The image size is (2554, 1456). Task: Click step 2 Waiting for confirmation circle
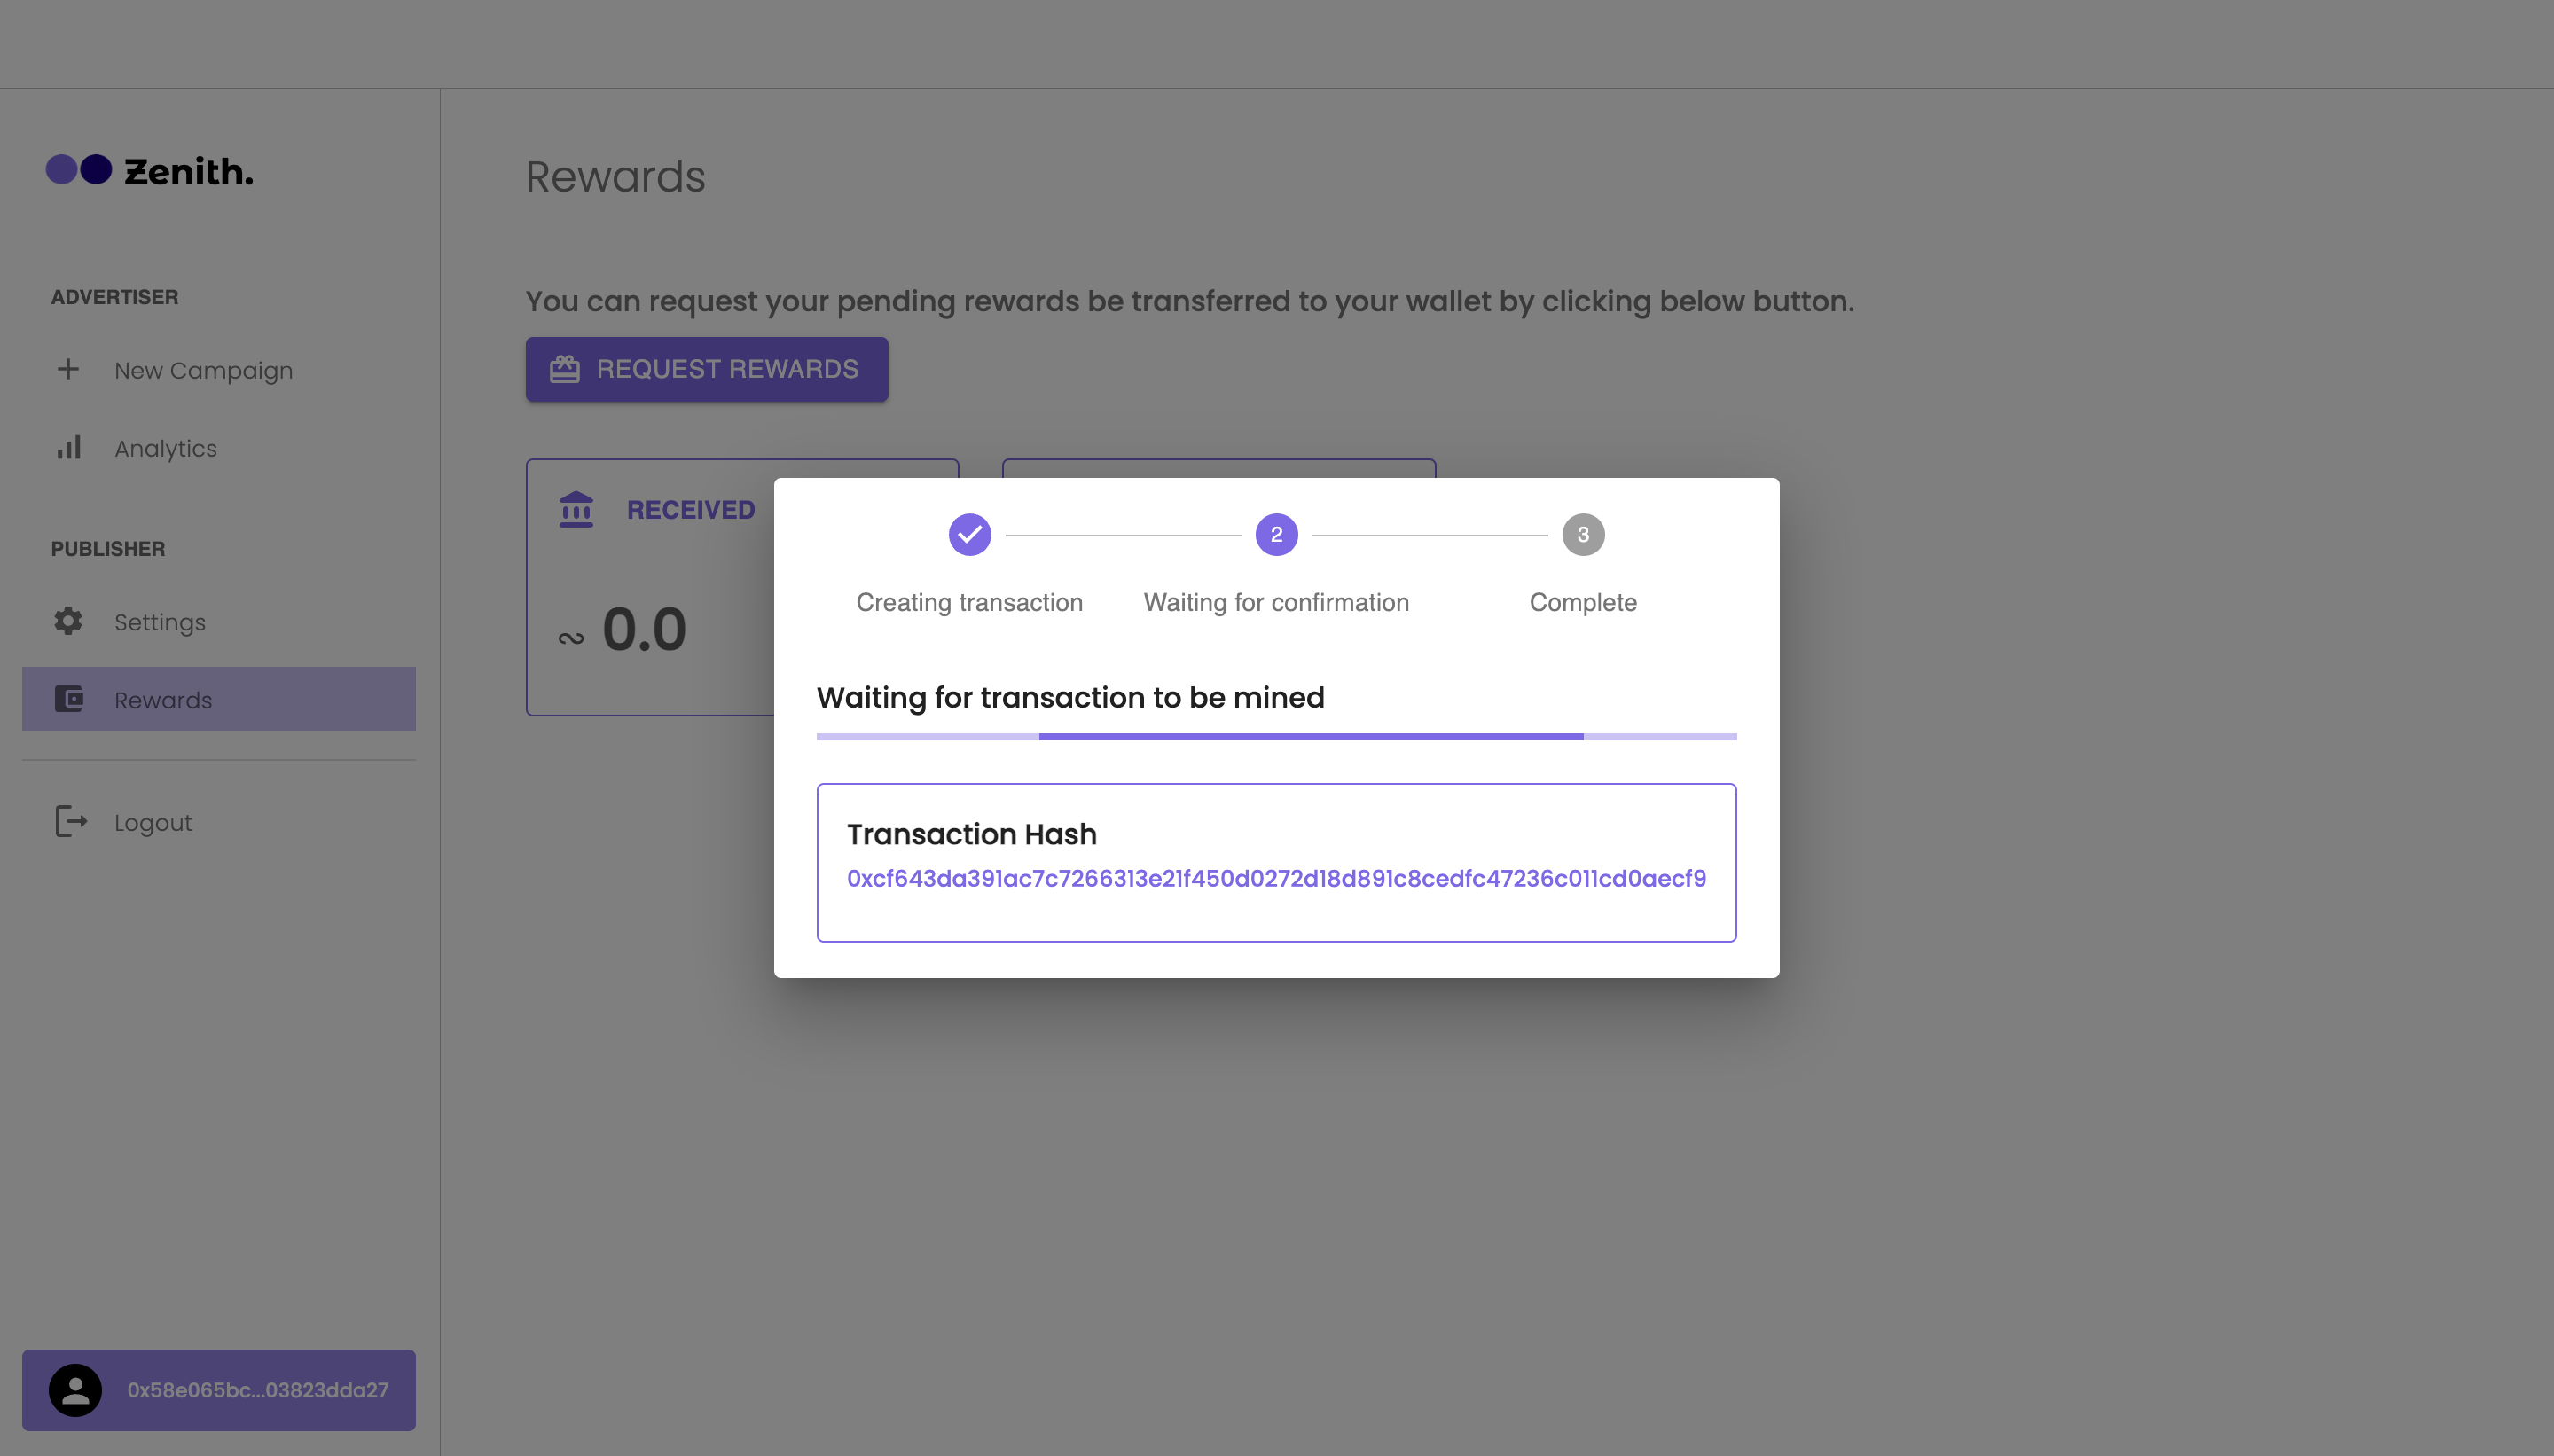1276,534
